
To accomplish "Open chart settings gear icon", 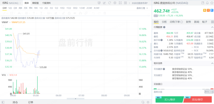I will 115,3.
